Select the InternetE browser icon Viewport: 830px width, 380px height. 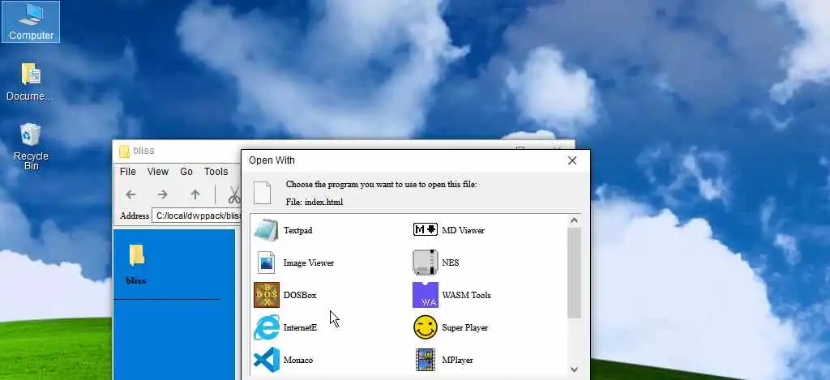tap(266, 327)
